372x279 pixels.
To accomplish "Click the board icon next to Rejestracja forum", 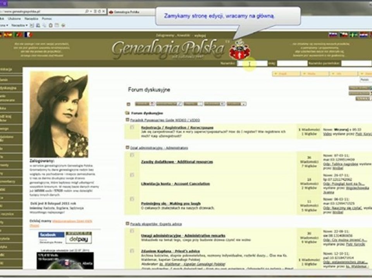I will tap(132, 127).
